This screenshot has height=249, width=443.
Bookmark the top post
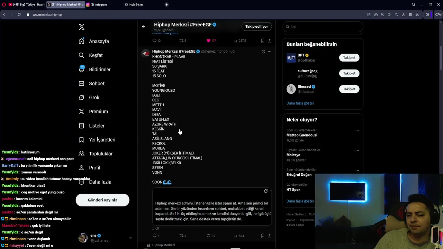tap(263, 40)
